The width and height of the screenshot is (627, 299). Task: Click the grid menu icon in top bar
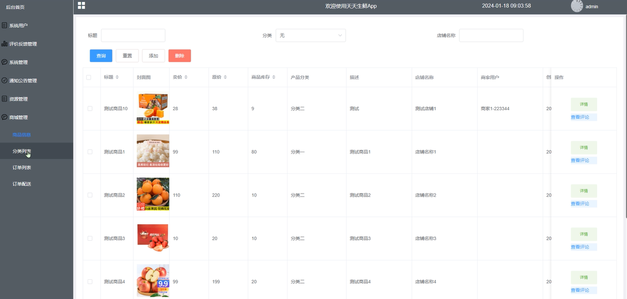click(x=81, y=5)
